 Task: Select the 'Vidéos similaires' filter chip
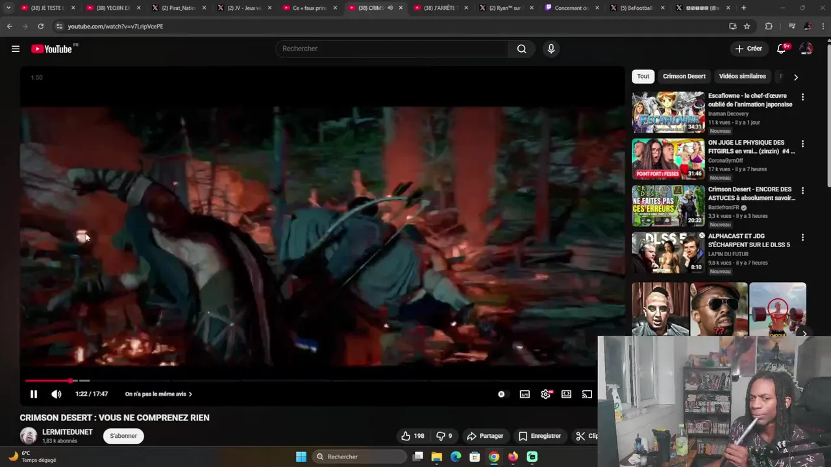point(742,77)
